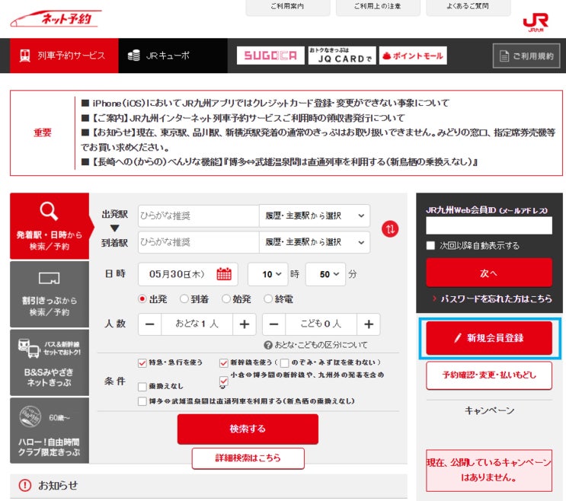Open the ポイントモール banner
Viewport: 566px width, 501px height.
pos(413,56)
